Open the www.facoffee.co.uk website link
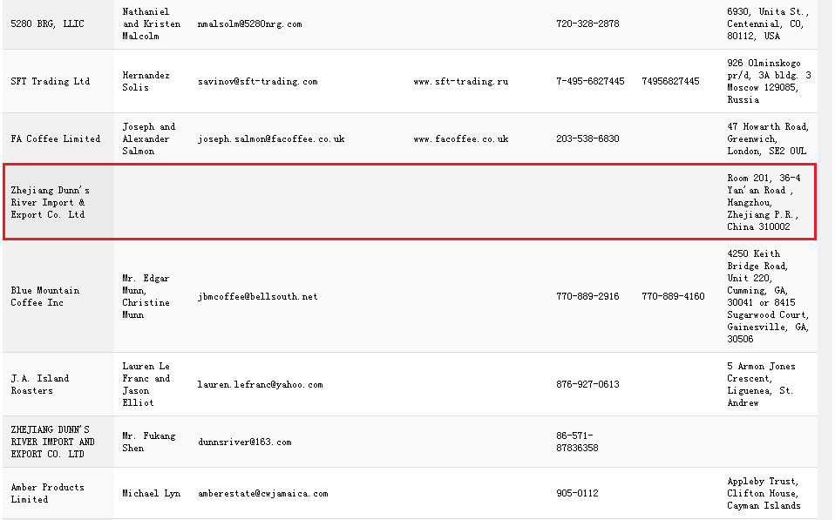Viewport: 835px width, 520px height. tap(460, 139)
